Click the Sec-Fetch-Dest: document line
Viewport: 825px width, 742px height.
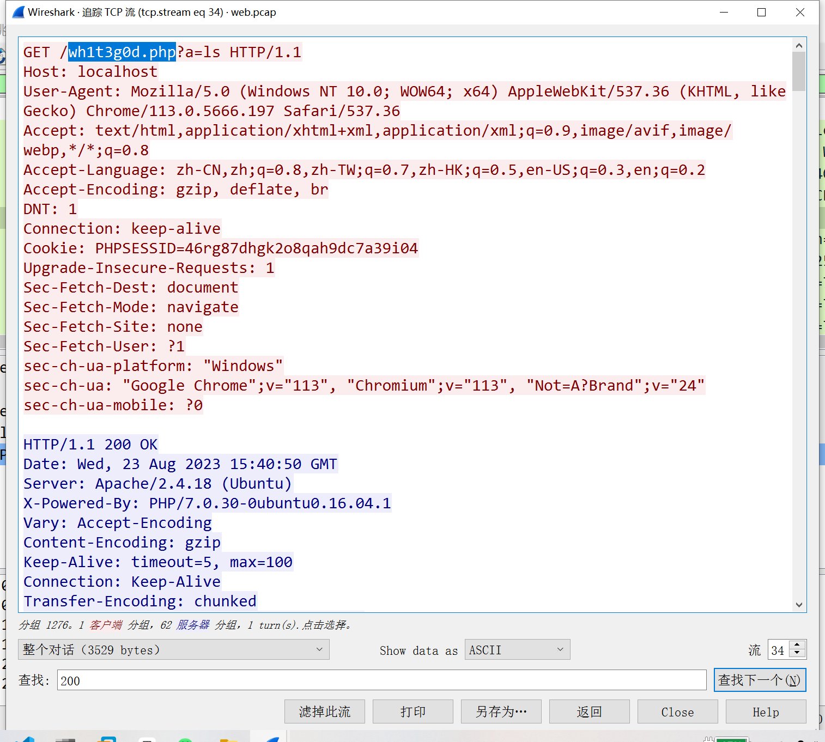131,288
